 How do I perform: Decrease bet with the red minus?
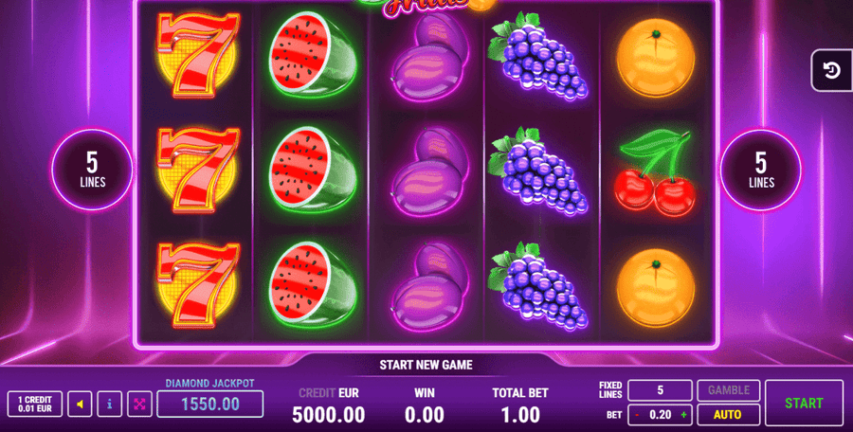pos(637,415)
